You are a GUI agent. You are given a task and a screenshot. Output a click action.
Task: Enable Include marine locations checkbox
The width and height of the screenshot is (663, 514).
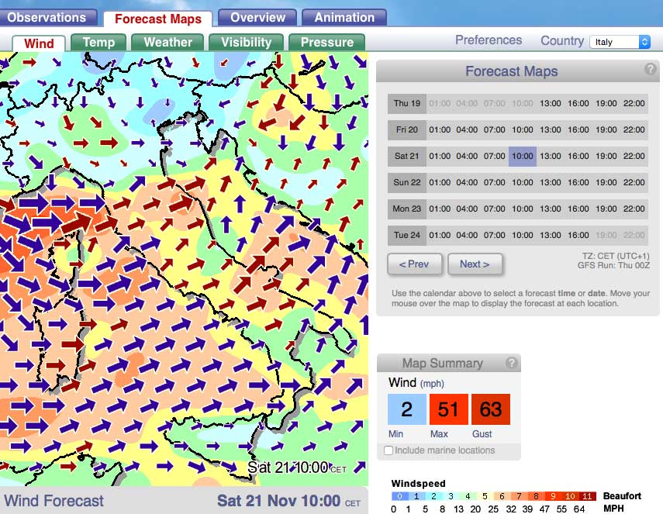[388, 450]
